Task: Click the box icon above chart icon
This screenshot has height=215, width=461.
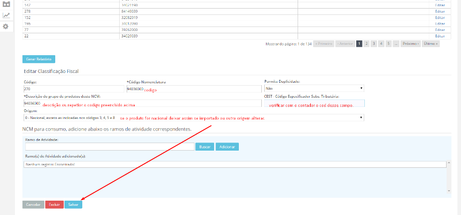Action: click(6, 4)
